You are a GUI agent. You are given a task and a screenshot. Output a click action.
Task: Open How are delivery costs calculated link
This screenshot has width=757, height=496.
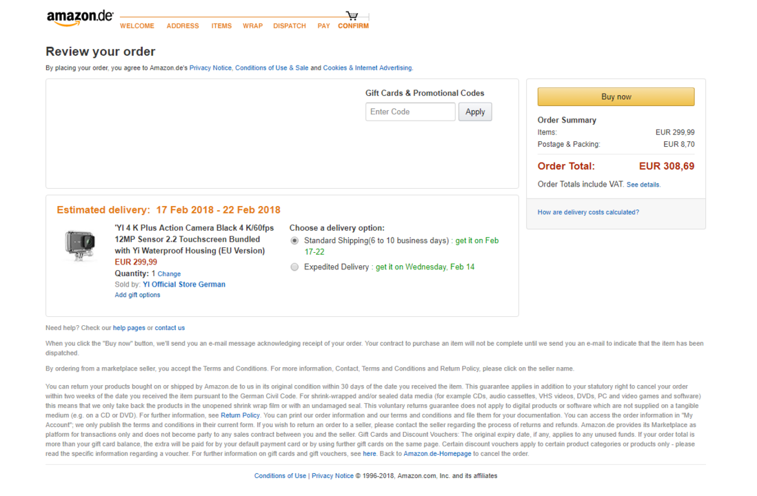588,212
